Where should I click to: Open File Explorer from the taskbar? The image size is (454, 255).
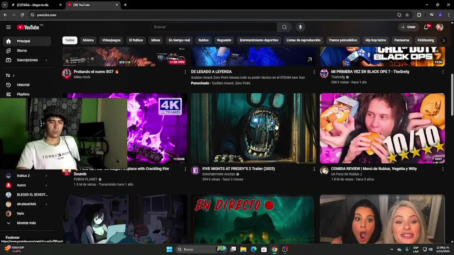(x=243, y=249)
